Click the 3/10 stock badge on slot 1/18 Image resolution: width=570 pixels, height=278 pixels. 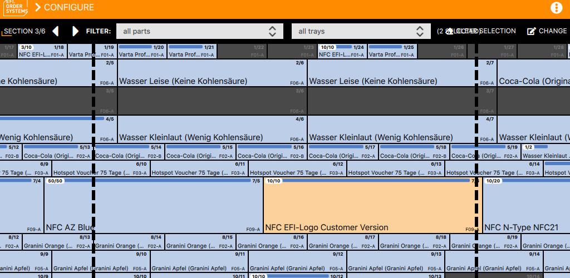pos(26,47)
